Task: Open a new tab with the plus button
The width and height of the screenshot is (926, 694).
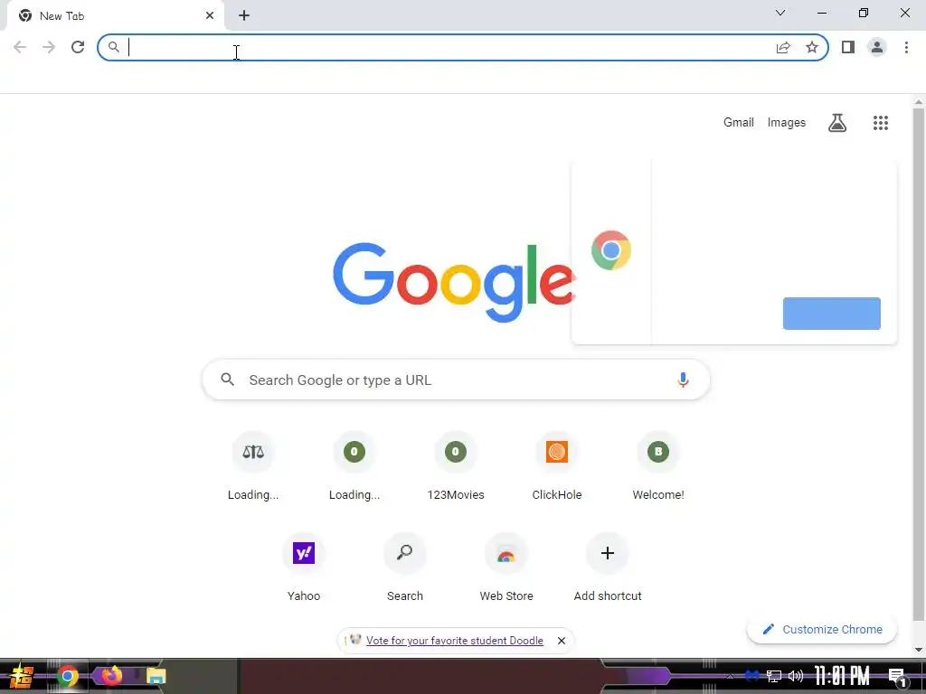Action: click(x=244, y=16)
